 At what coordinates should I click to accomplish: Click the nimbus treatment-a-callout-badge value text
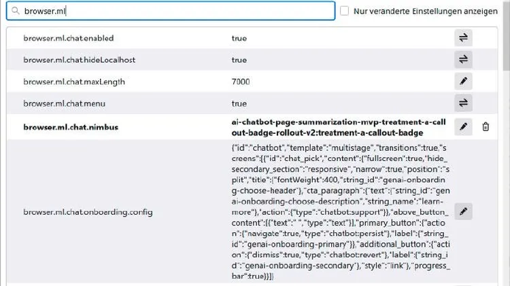[338, 126]
